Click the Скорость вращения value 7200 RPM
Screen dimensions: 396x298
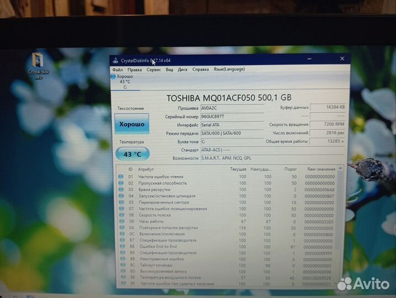(x=328, y=124)
